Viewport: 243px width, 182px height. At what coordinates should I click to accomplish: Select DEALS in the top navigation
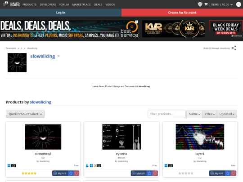tap(98, 4)
